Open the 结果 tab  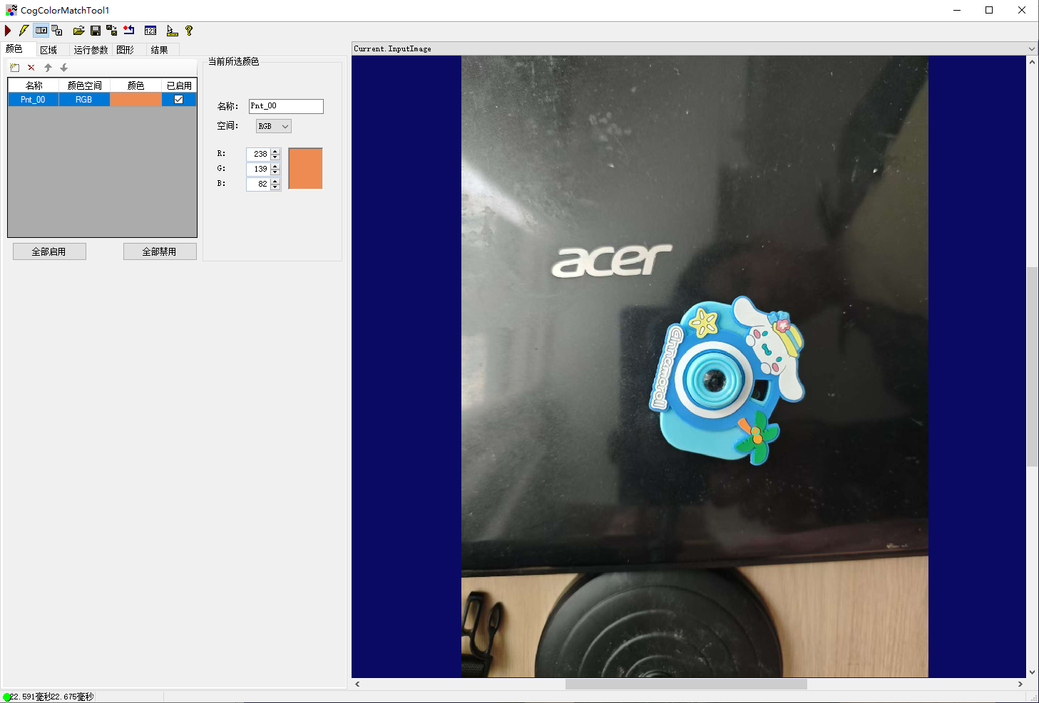(160, 50)
